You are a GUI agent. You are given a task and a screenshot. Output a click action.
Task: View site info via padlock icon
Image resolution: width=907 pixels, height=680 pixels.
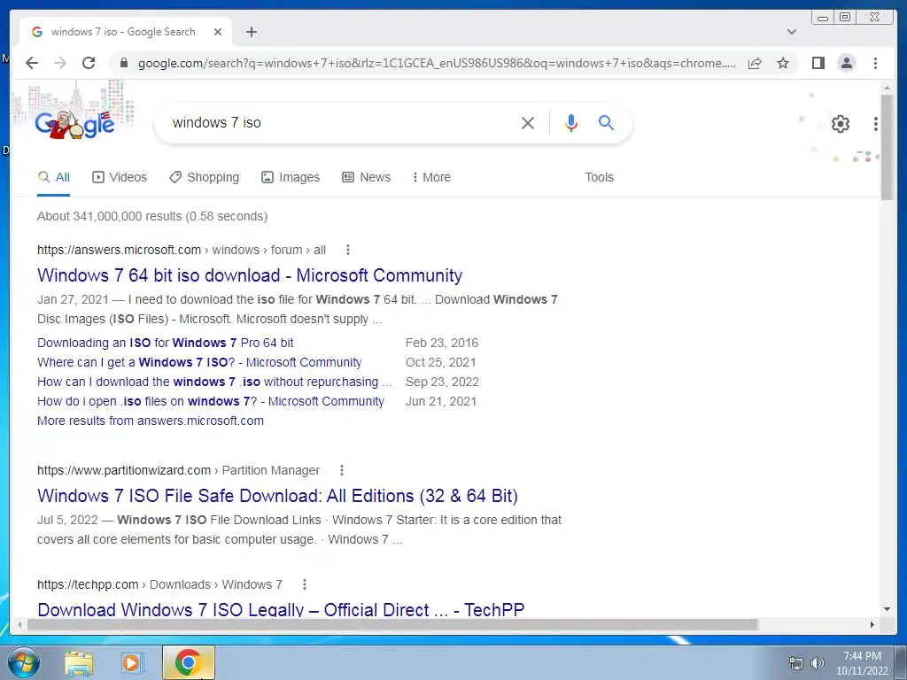coord(123,63)
